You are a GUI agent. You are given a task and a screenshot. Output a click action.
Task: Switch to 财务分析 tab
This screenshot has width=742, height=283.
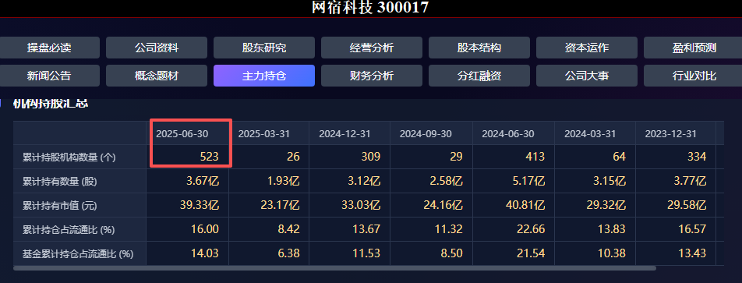pyautogui.click(x=372, y=76)
